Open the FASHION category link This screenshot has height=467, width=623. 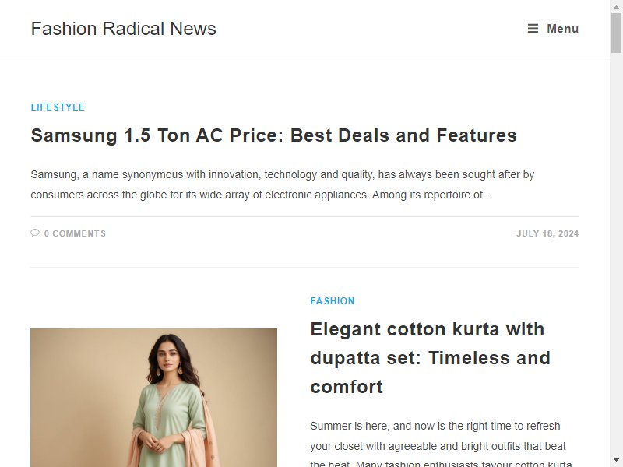(x=333, y=301)
